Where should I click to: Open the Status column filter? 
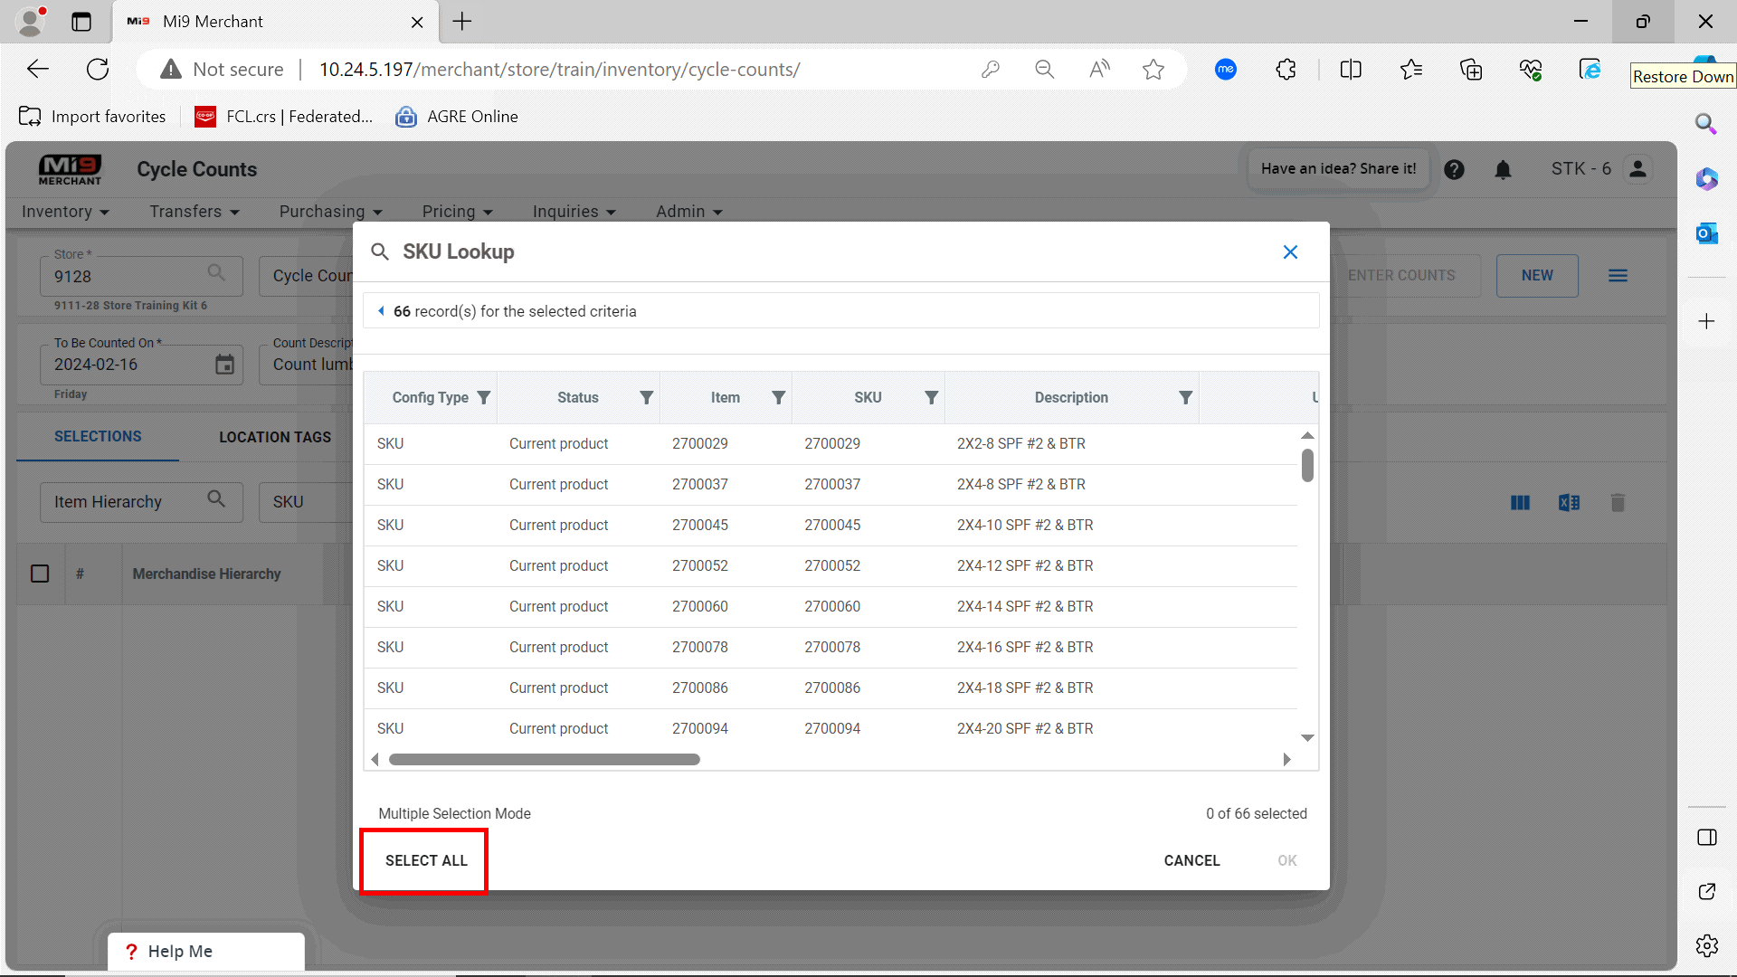[647, 398]
